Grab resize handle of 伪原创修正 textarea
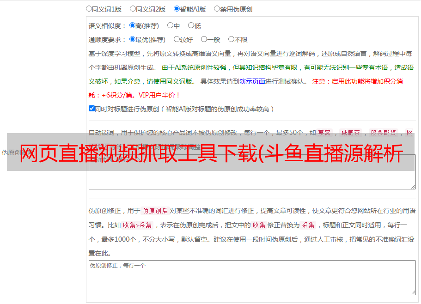421x304 pixels. coord(413,292)
